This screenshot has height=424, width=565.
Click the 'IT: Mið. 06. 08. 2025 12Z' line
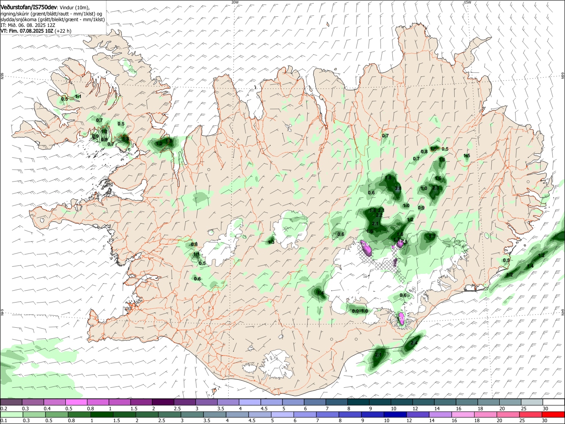(x=28, y=25)
